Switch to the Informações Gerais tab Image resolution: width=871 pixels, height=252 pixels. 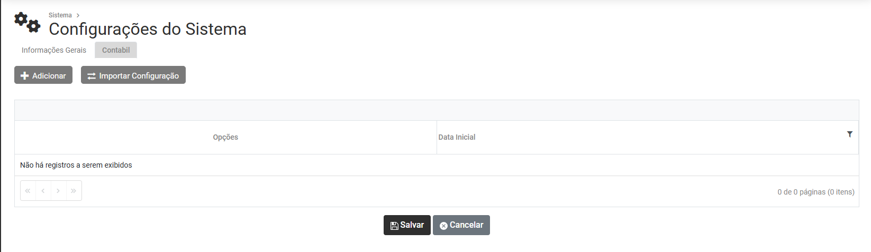(54, 50)
